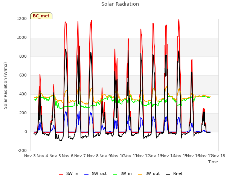
Task: Click the Nov 6 x-axis tick label
Action: pyautogui.click(x=68, y=156)
